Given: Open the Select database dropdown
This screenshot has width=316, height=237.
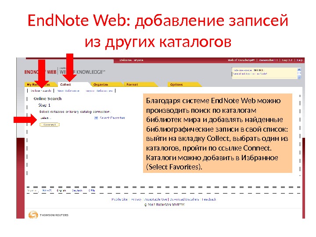Looking at the screenshot, I should click(x=69, y=118).
